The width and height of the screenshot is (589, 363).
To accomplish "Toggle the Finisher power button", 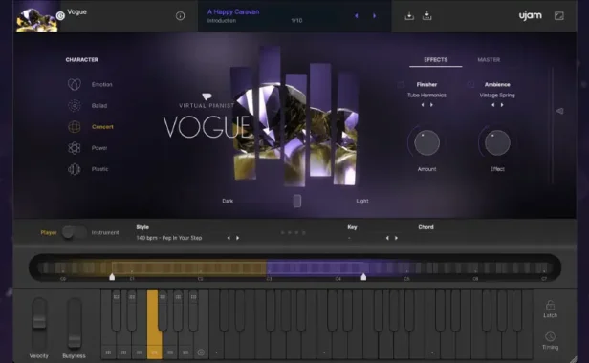I will point(401,85).
